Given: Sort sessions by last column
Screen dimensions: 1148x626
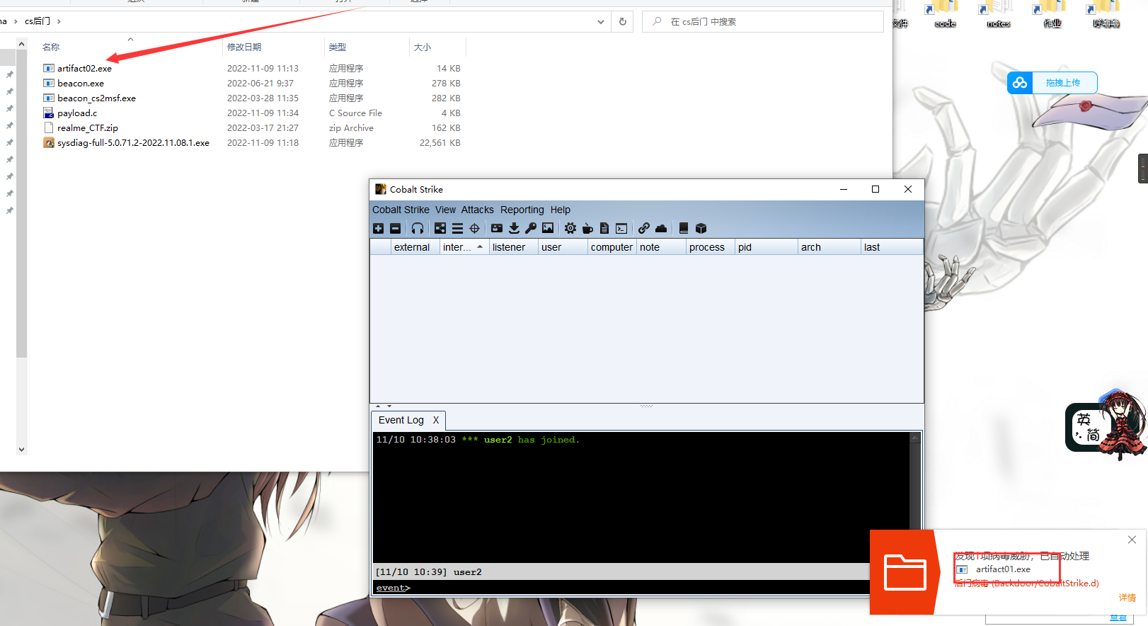Looking at the screenshot, I should [x=892, y=247].
